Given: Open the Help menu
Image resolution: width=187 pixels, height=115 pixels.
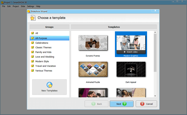Looking at the screenshot, I should click(x=38, y=6).
